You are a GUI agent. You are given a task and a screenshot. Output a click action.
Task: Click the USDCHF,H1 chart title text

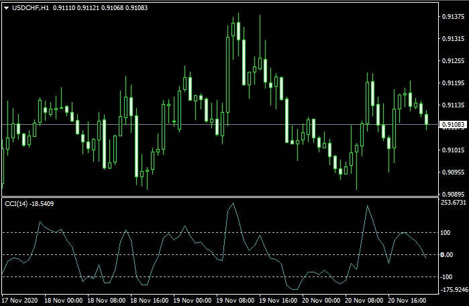pyautogui.click(x=33, y=6)
